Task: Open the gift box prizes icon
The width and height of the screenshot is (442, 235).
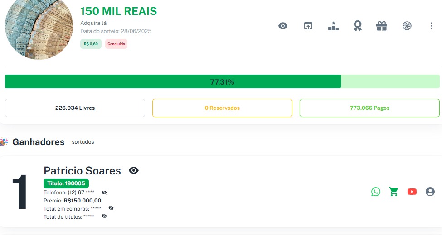Action: click(x=382, y=26)
